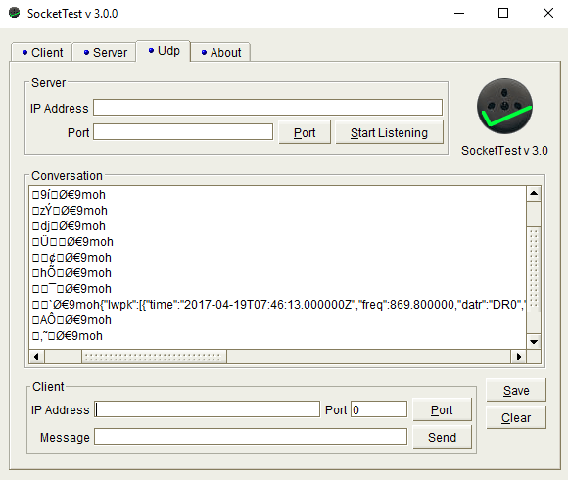Screen dimensions: 568x480
Task: Click the Conversation scroll up arrow
Action: coord(534,193)
